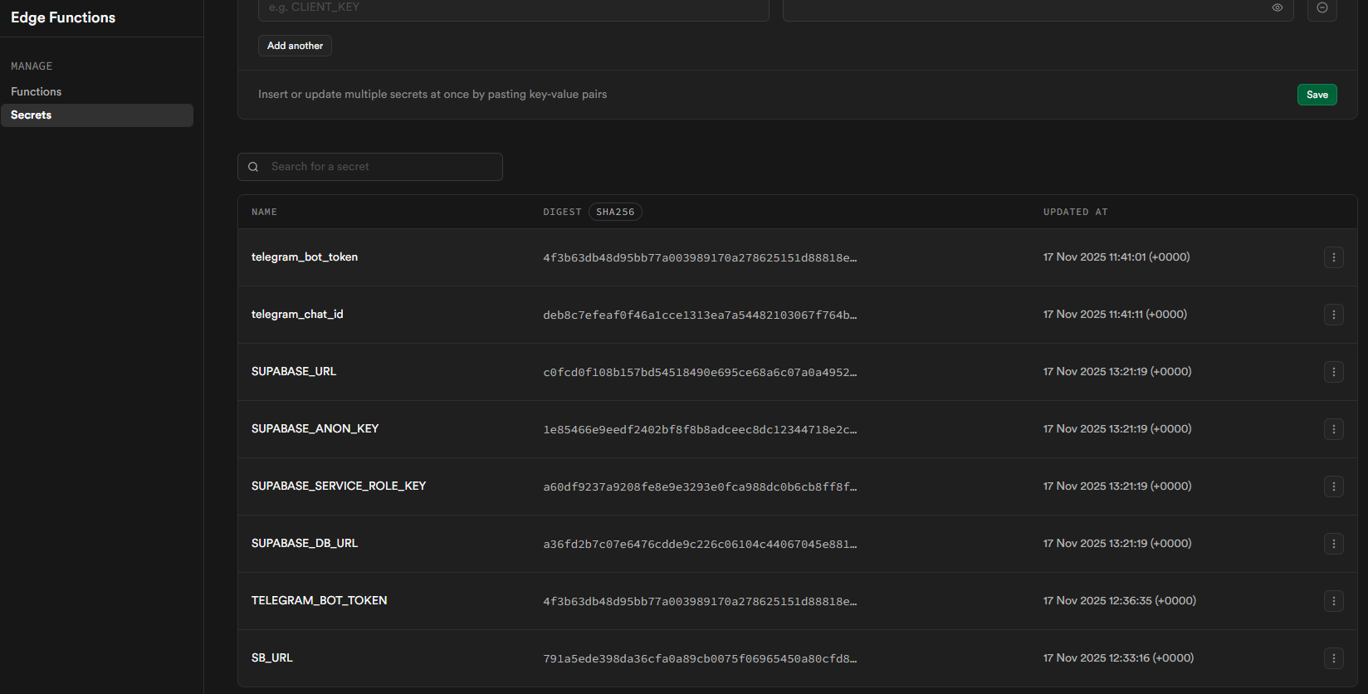Image resolution: width=1368 pixels, height=694 pixels.
Task: Click updated timestamp in SUPABASE_URL row
Action: (x=1117, y=372)
